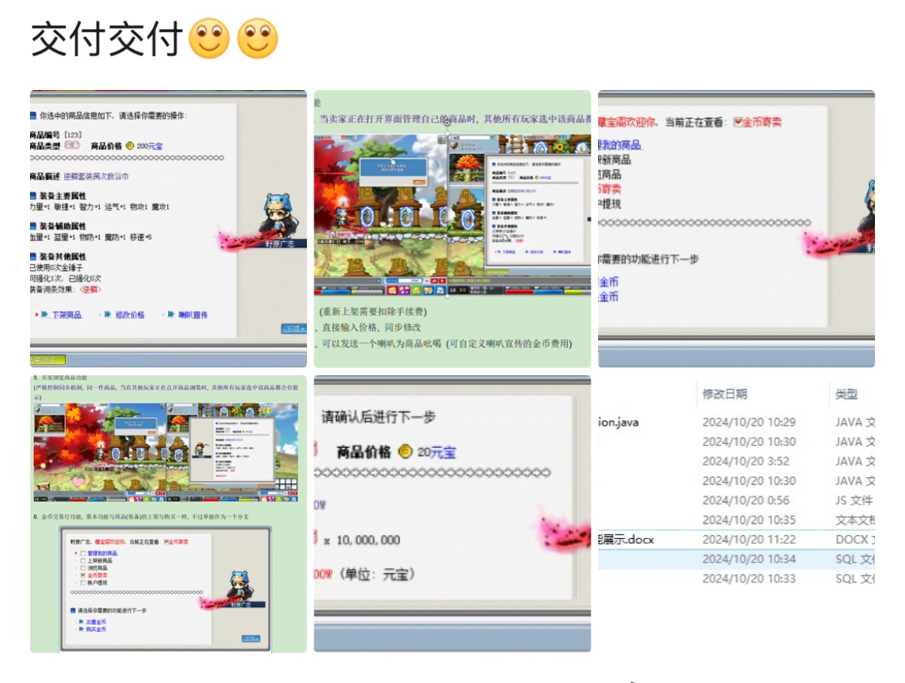
Task: Click the 类型 column header
Action: [846, 394]
